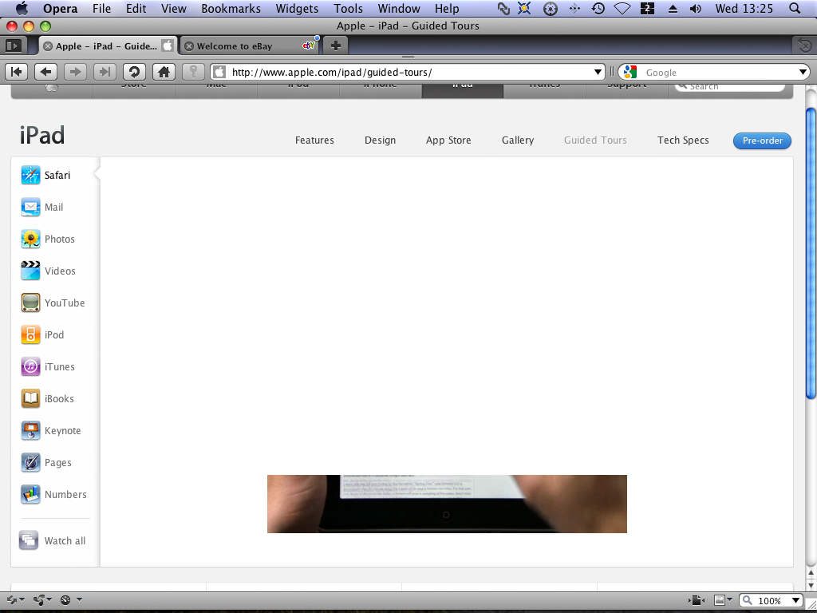Click the Opera Turbo status bar icon
The image size is (817, 613).
65,600
